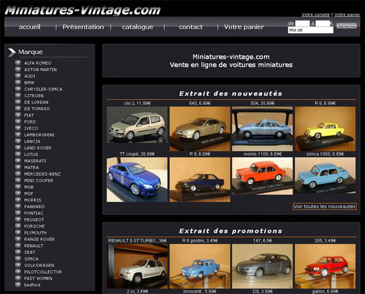Open the Clio 2 car thumbnail
Image resolution: width=365 pixels, height=294 pixels.
click(137, 128)
